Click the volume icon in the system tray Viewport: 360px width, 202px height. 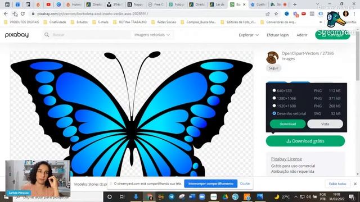308,197
